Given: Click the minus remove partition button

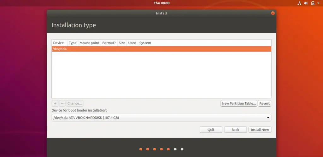Looking at the screenshot, I should tap(62, 104).
